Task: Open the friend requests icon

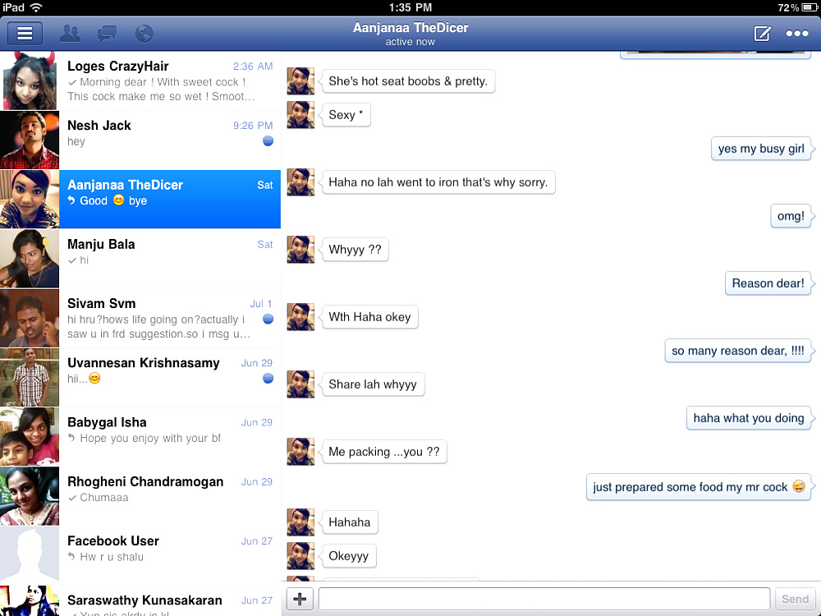Action: pyautogui.click(x=71, y=34)
